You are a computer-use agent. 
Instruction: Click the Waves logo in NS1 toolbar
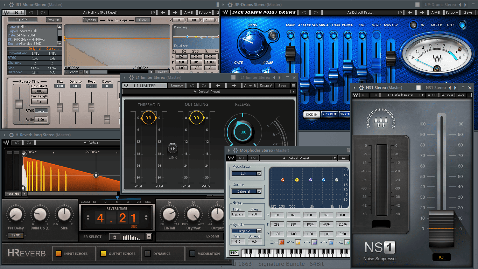pos(356,95)
